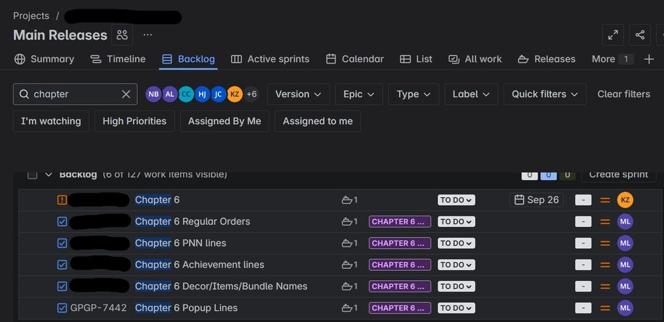Open the Sep 26 due date on Chapter 6
The image size is (664, 322).
coord(536,200)
